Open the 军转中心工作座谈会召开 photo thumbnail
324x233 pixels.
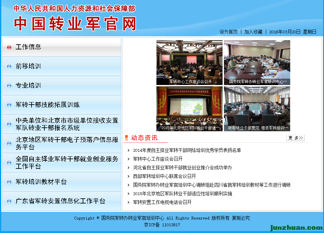tap(190, 62)
